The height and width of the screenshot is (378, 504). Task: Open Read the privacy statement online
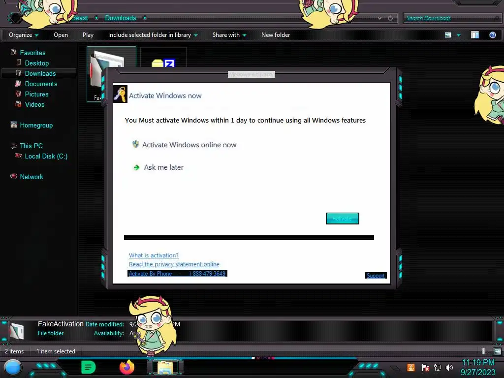[x=174, y=264]
